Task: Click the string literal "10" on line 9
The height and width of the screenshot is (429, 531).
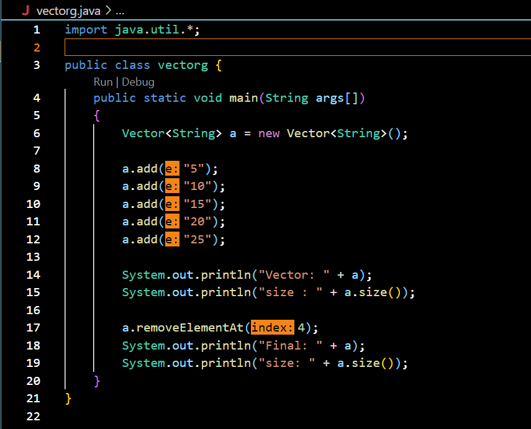Action: tap(197, 186)
